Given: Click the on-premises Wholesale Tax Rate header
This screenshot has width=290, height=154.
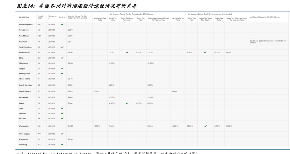Looking at the screenshot, I should pos(100,19).
